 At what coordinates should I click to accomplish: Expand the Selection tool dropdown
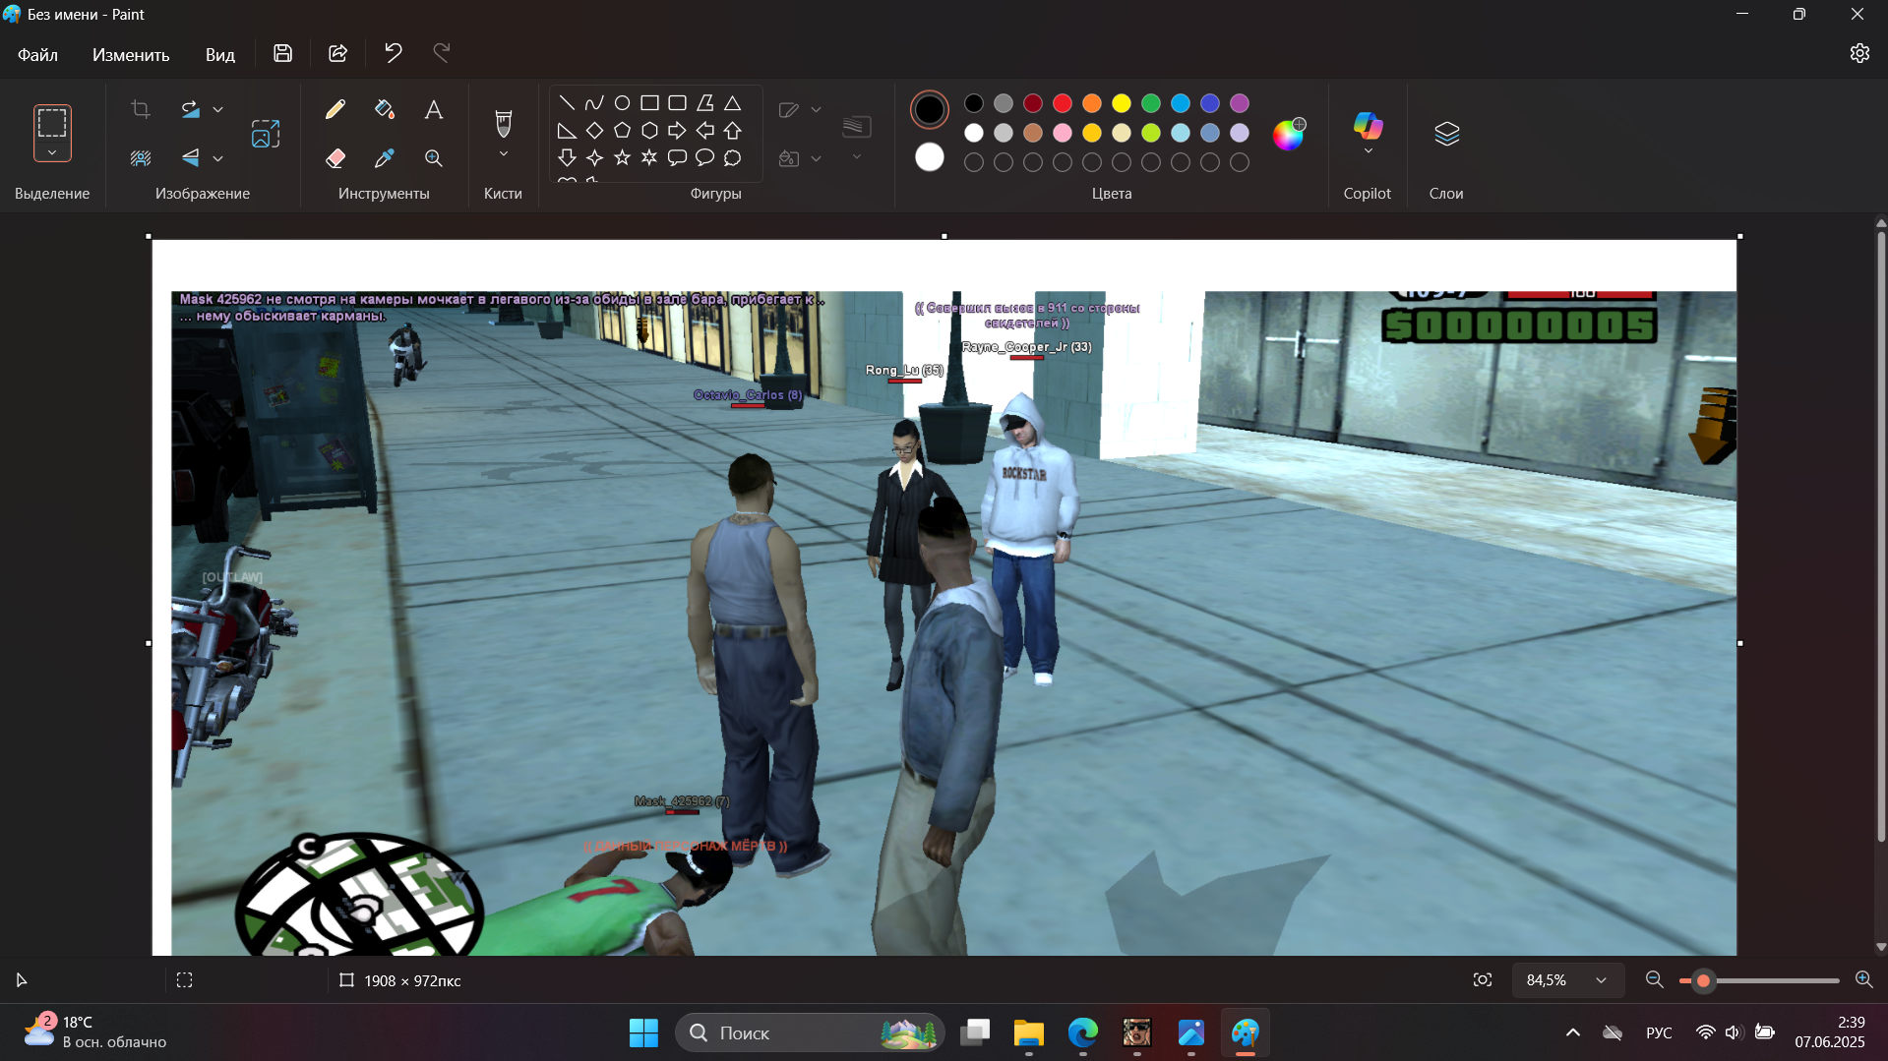coord(52,152)
